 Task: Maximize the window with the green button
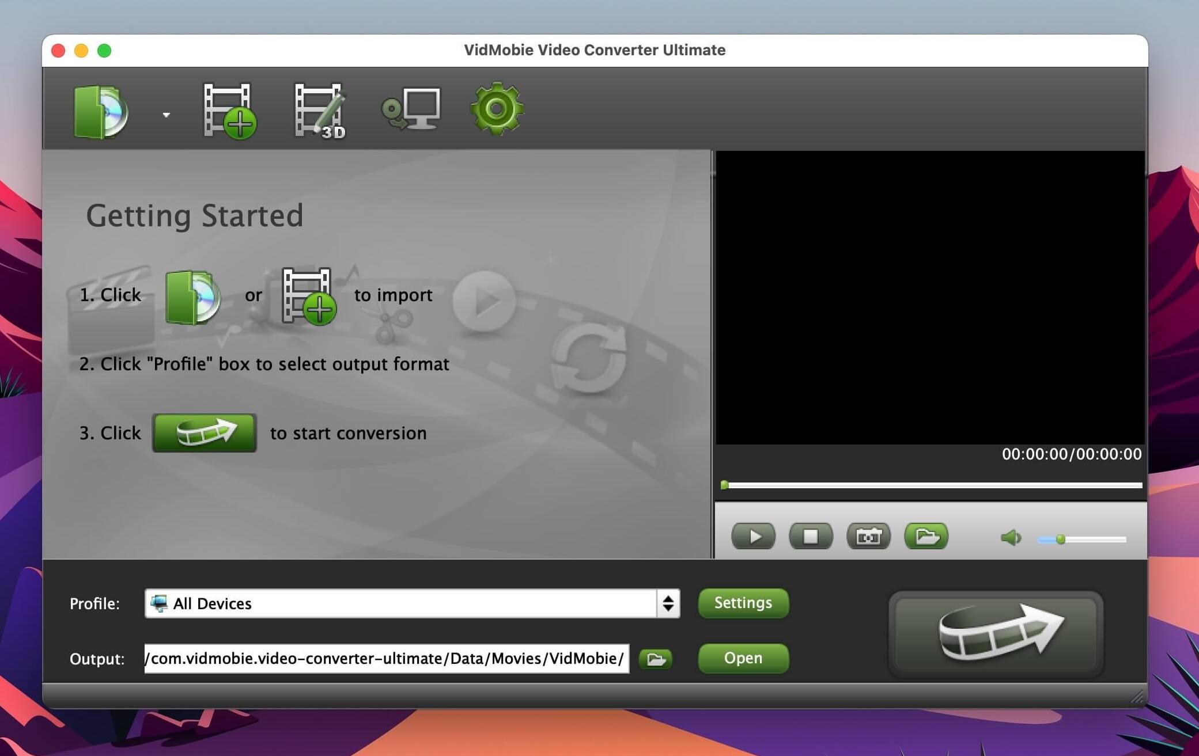pyautogui.click(x=104, y=51)
